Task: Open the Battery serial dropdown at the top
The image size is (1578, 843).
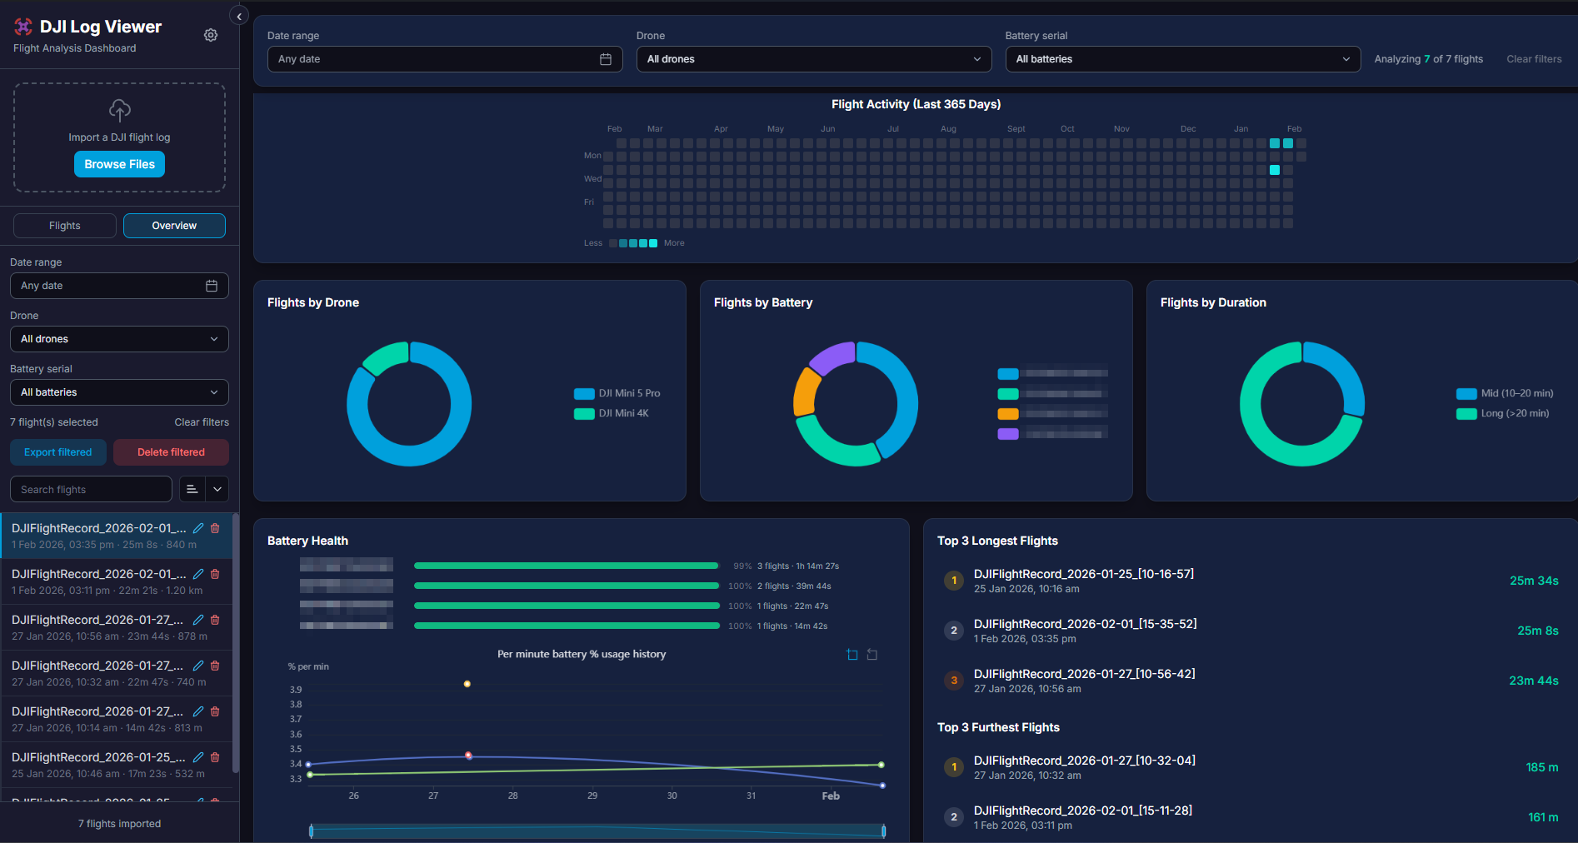Action: click(1181, 59)
